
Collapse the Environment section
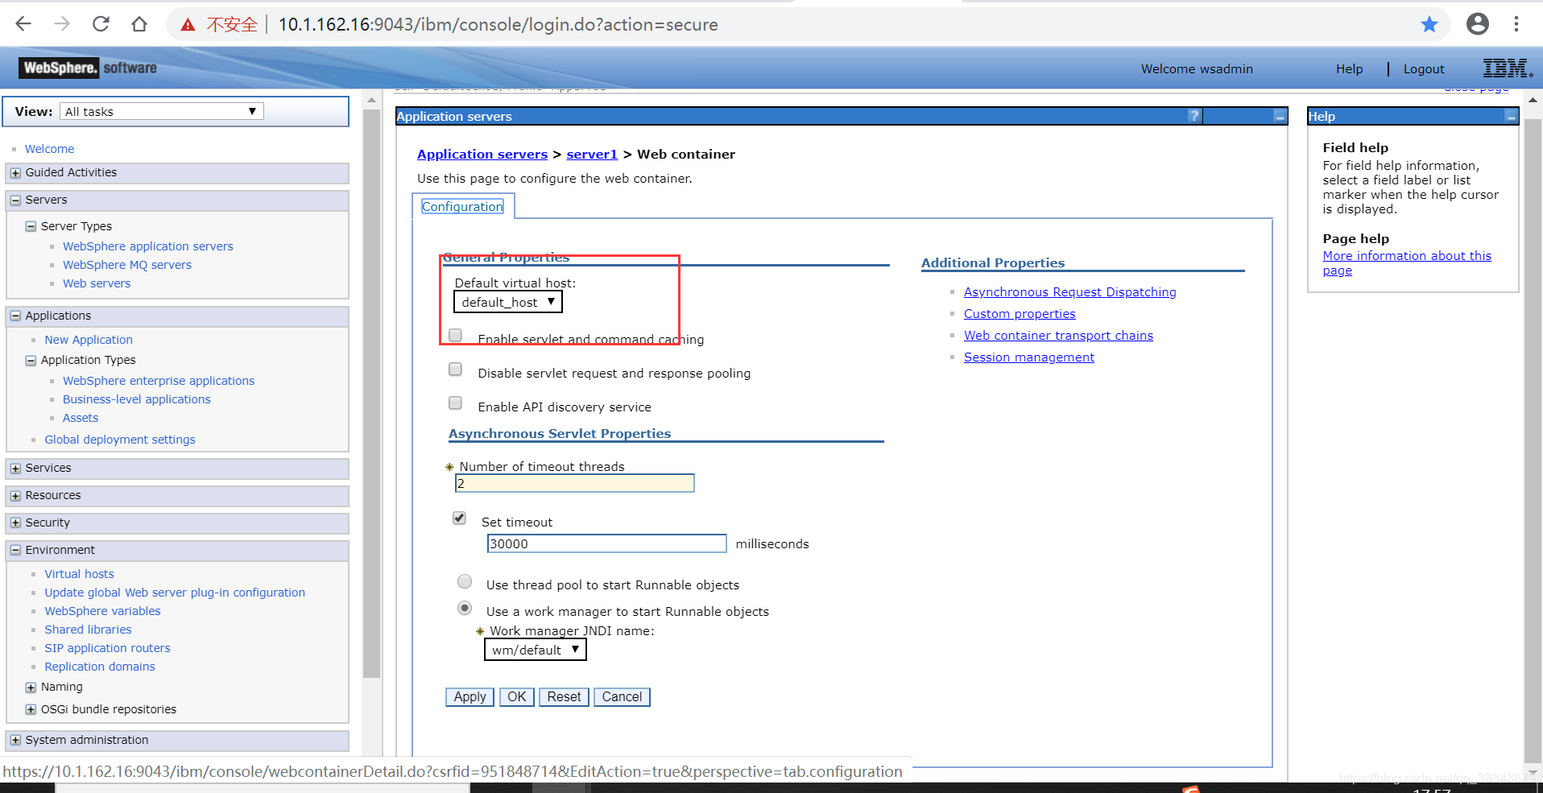(x=15, y=551)
